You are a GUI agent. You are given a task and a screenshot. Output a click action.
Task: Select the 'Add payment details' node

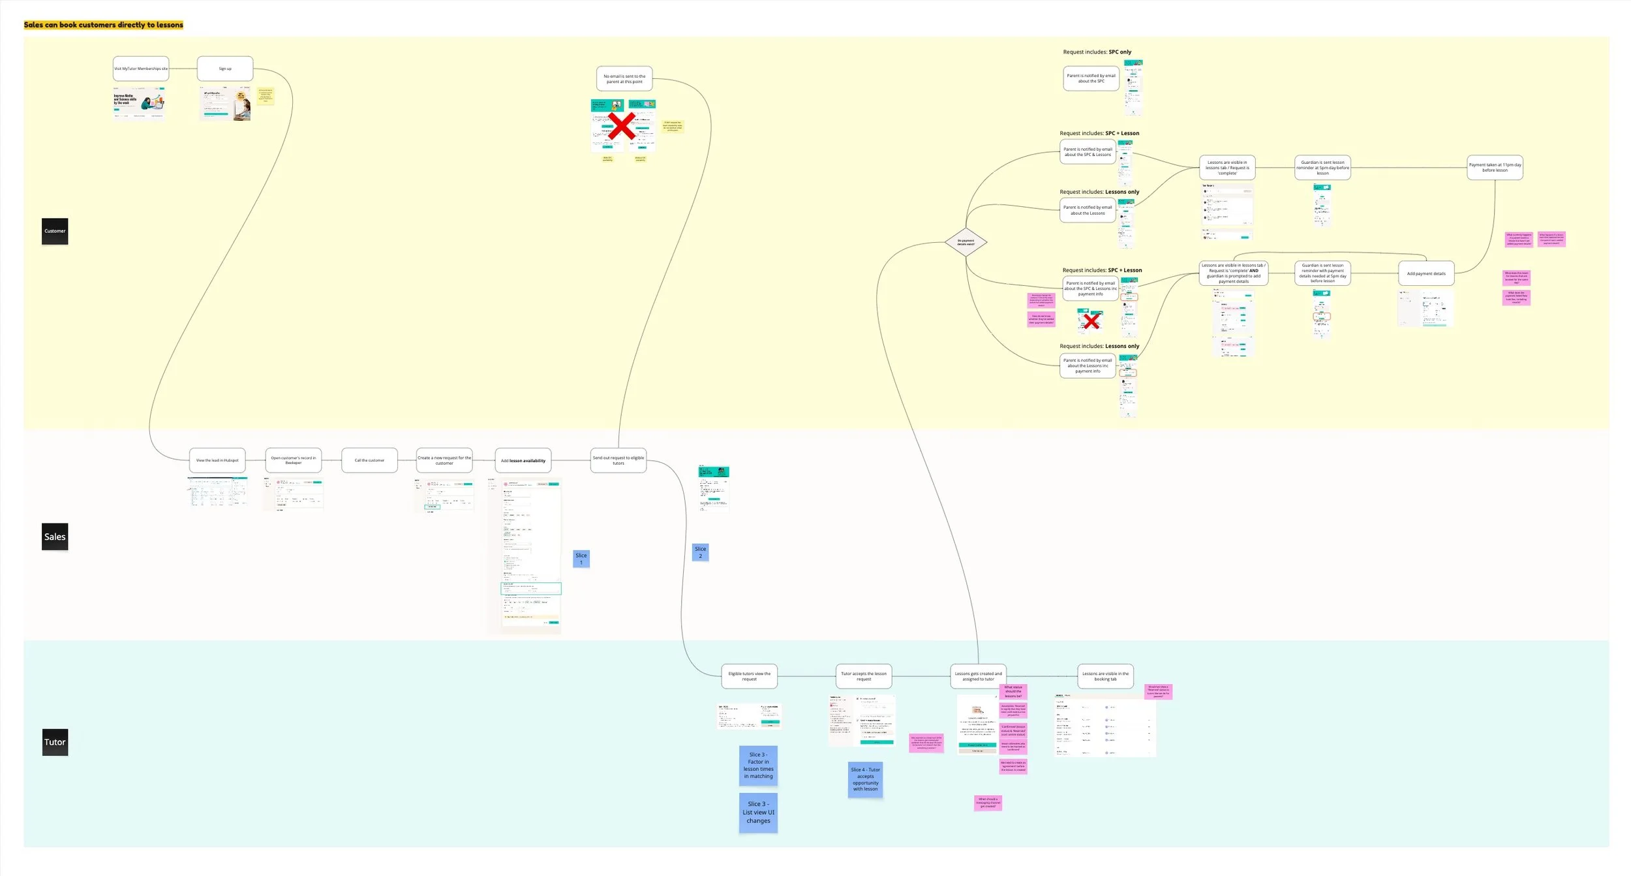pyautogui.click(x=1426, y=274)
